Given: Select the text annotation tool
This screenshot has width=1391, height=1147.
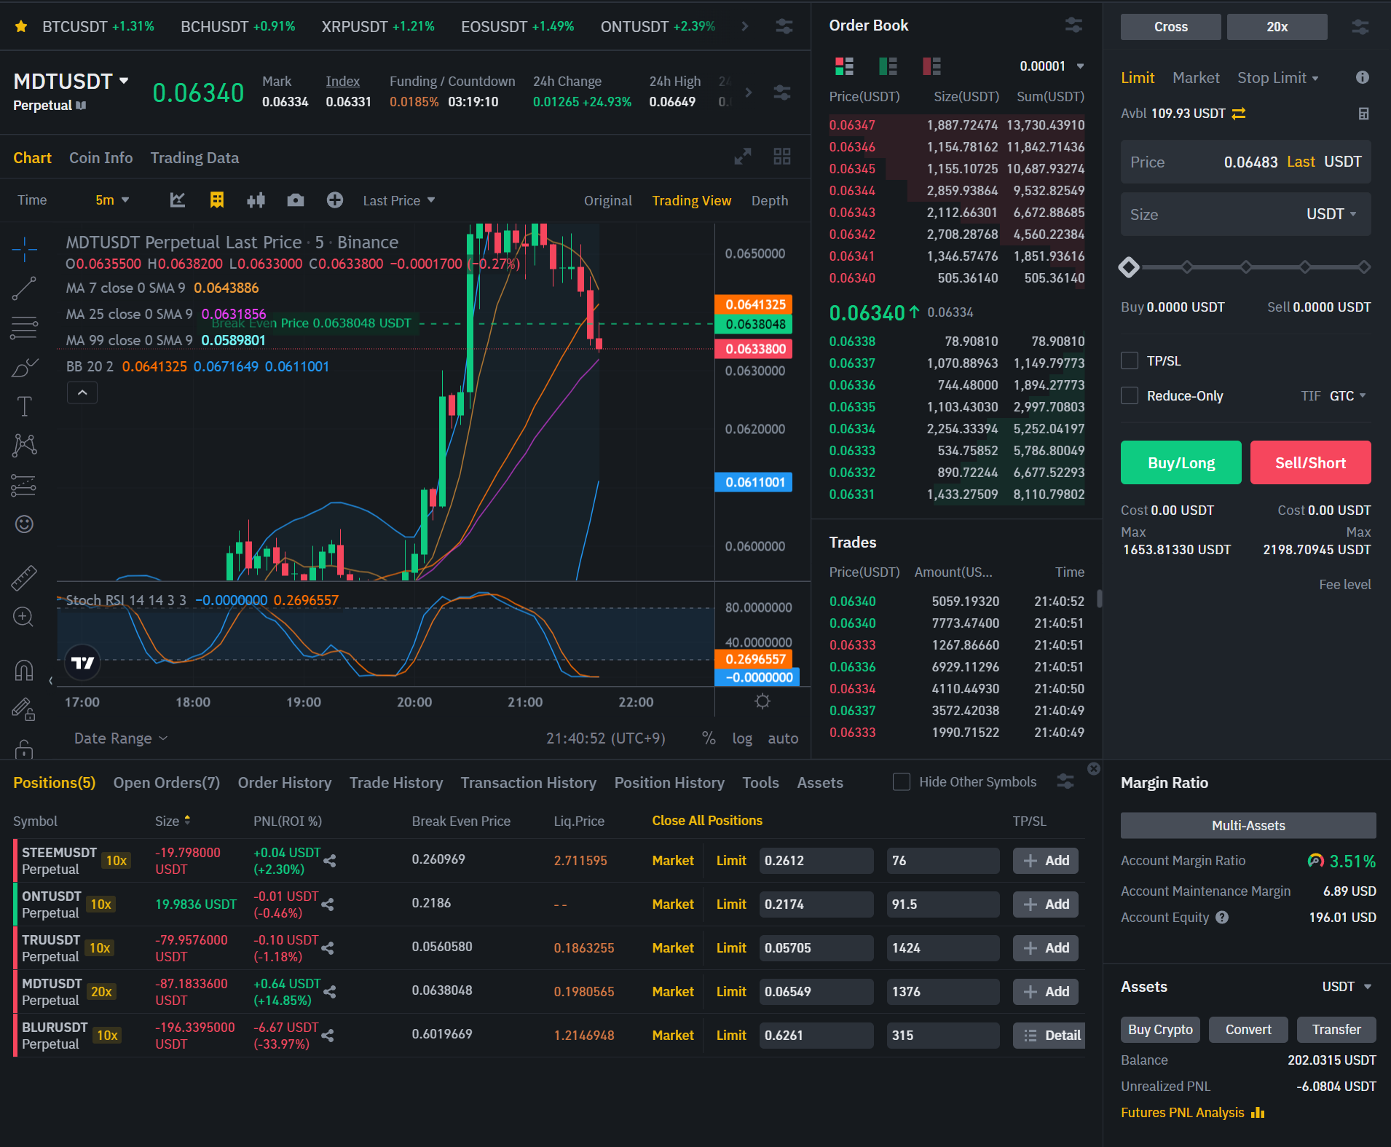Looking at the screenshot, I should coord(24,406).
